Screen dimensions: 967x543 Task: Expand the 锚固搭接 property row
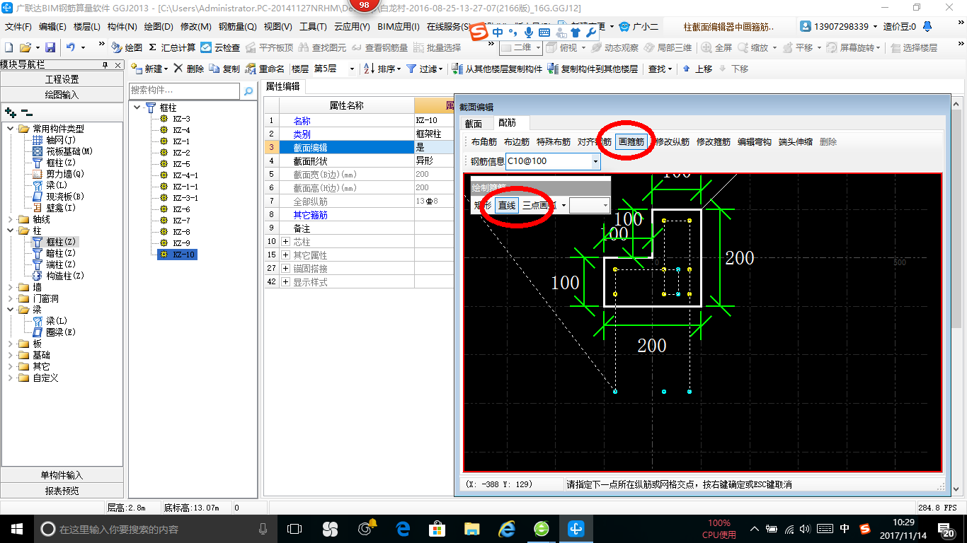[x=285, y=269]
